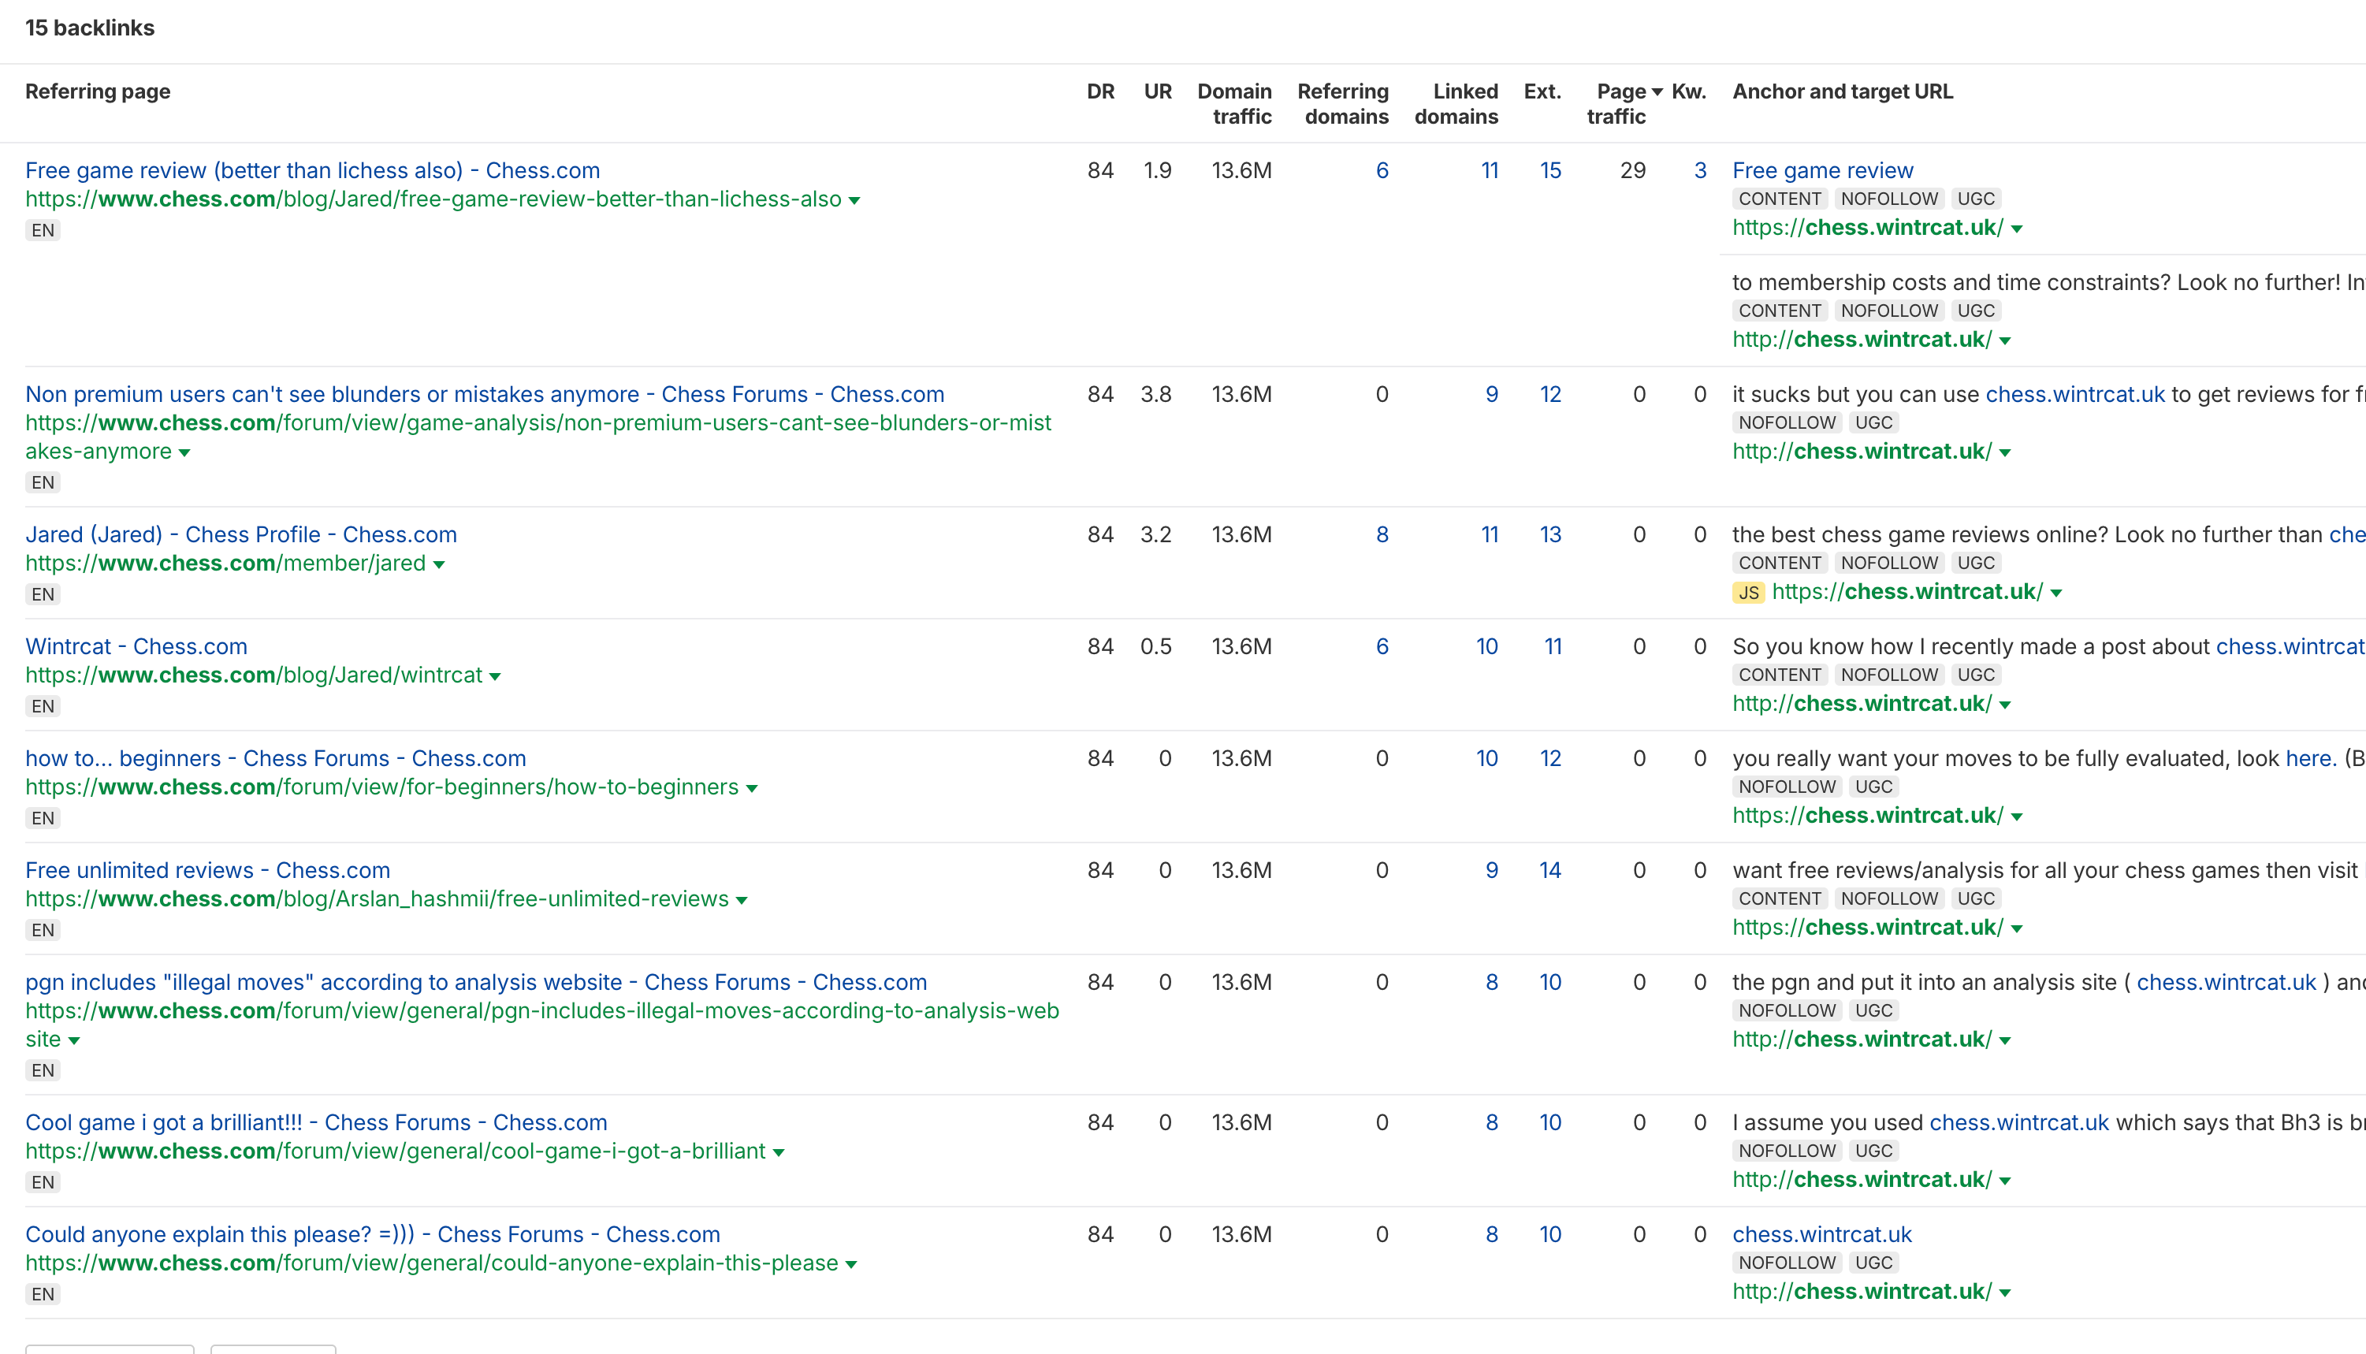The width and height of the screenshot is (2366, 1354).
Task: Open 'Cool game i got a brilliant!!!' link
Action: (316, 1122)
